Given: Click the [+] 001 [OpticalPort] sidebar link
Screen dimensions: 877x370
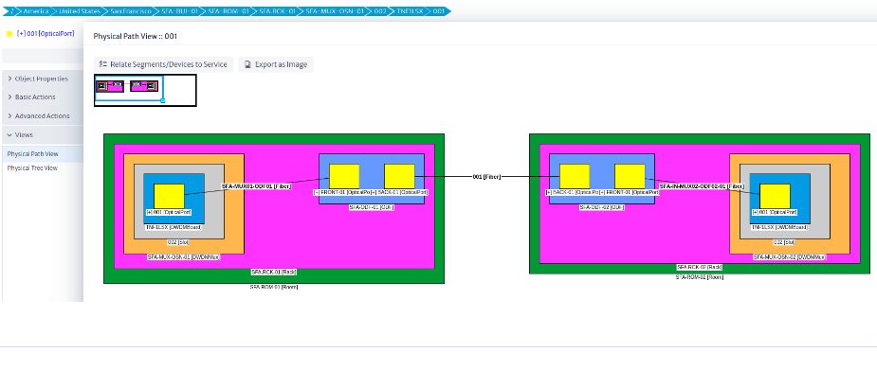Looking at the screenshot, I should tap(46, 33).
